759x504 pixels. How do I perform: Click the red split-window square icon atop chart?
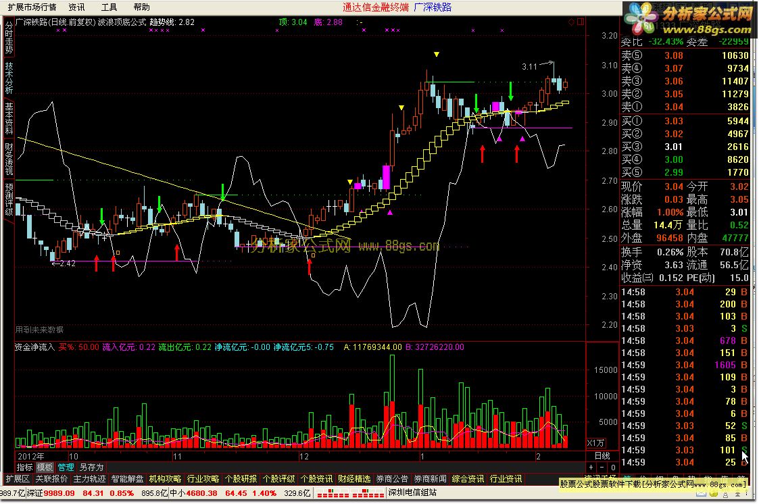point(581,22)
